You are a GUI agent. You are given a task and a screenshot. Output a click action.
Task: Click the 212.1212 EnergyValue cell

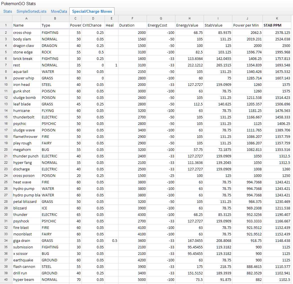(190, 65)
